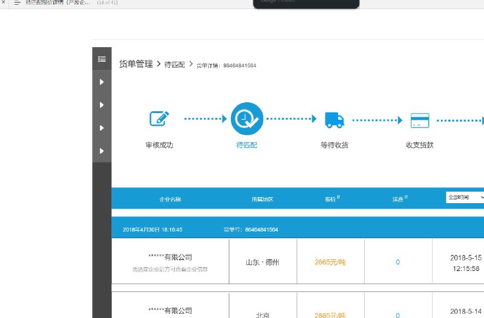The image size is (484, 318).
Task: Click the region cell 山东 · 德州
Action: pos(263,262)
